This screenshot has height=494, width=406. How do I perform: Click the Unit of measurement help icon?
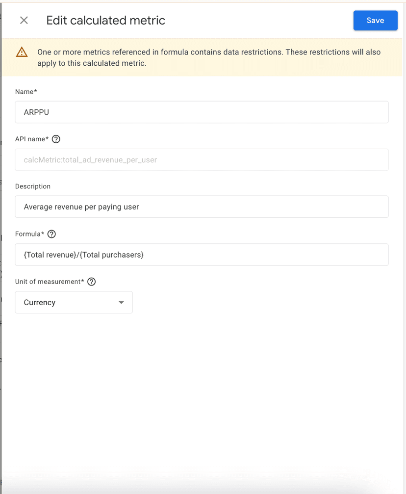[91, 282]
